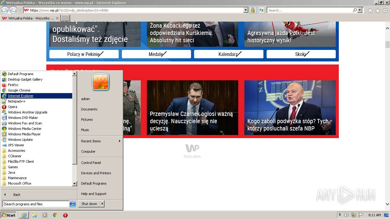Click the Skoki button
The image size is (390, 219).
coord(301,54)
